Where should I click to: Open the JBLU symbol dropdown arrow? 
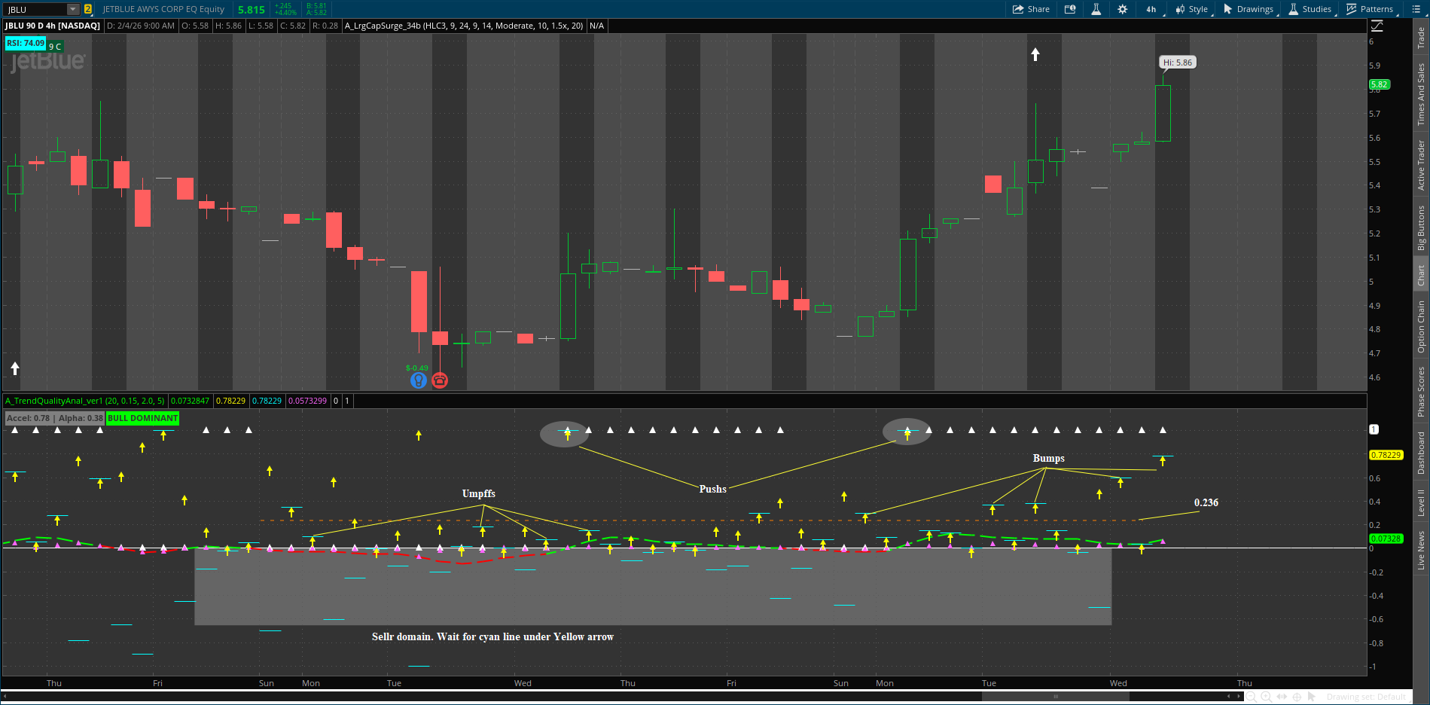pyautogui.click(x=72, y=9)
